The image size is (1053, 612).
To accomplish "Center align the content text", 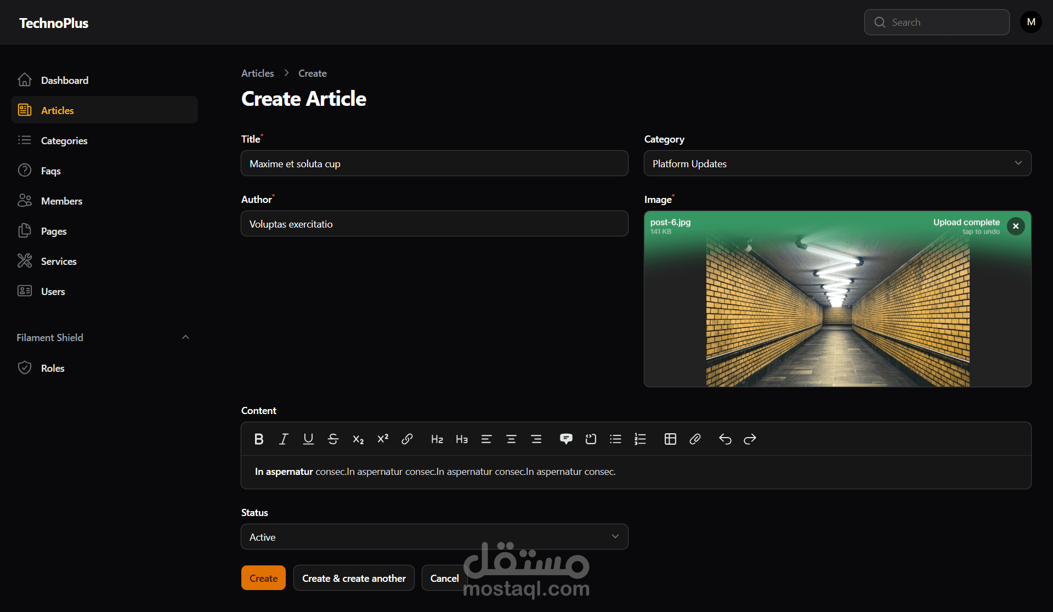I will click(x=511, y=439).
